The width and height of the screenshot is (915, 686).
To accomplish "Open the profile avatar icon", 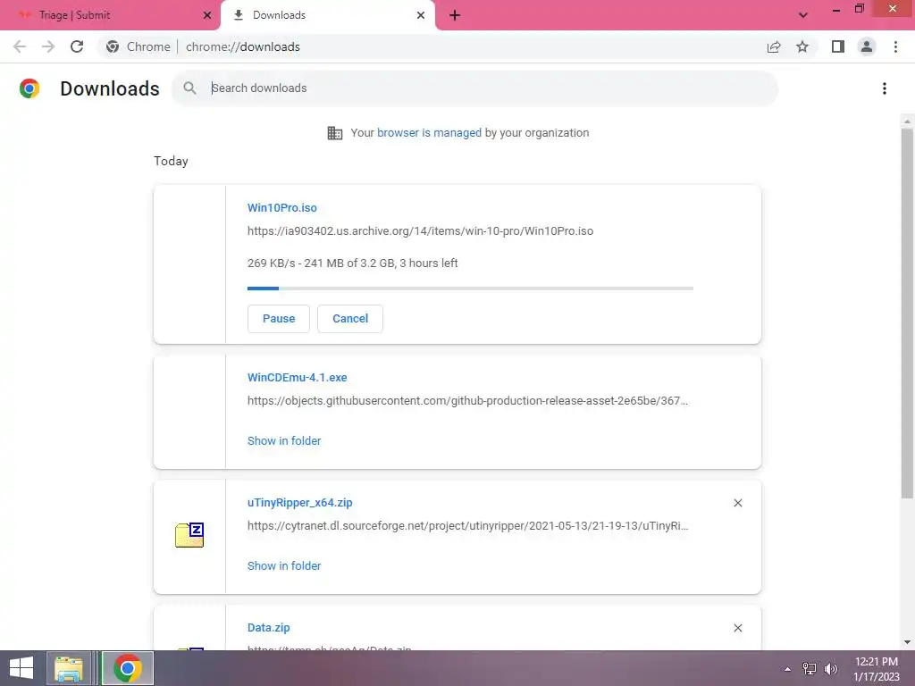I will 867,46.
